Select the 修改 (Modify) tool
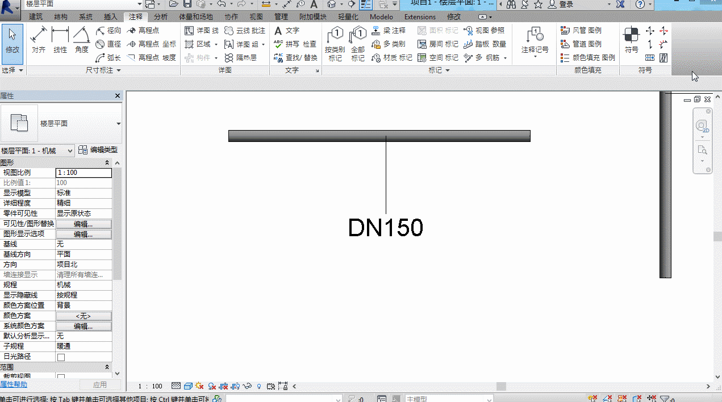Image resolution: width=722 pixels, height=402 pixels. [x=12, y=44]
